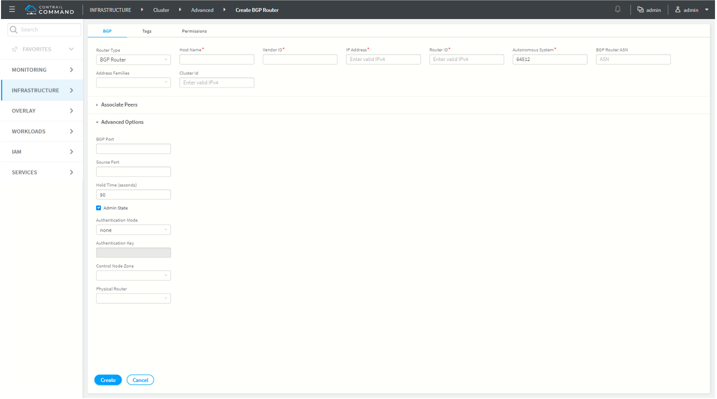
Task: Click the IP Address input field
Action: (383, 59)
